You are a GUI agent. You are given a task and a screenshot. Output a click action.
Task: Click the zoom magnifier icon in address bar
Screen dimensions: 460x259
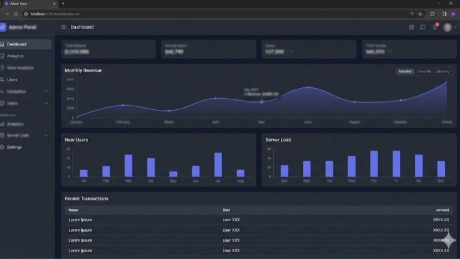click(412, 14)
